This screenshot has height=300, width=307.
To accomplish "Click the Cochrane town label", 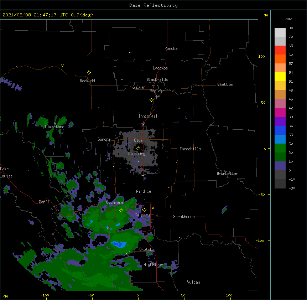I will tap(115, 202).
